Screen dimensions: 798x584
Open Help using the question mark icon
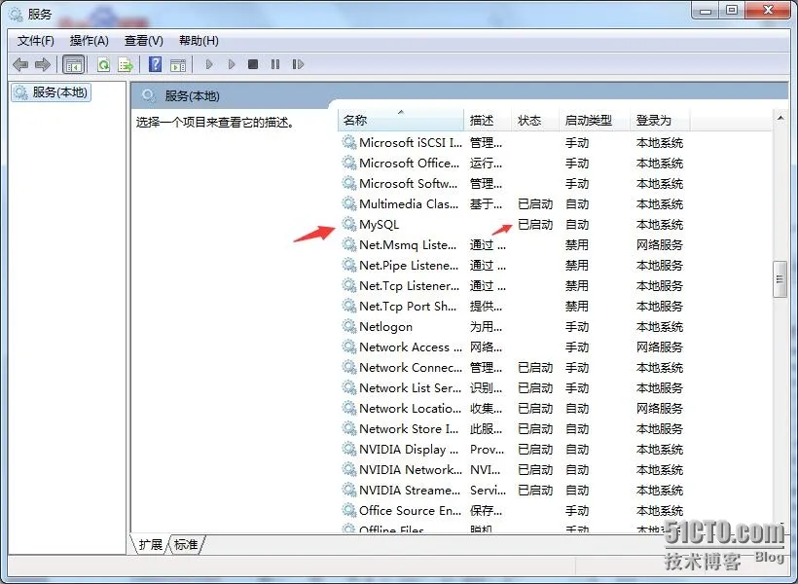pyautogui.click(x=156, y=64)
